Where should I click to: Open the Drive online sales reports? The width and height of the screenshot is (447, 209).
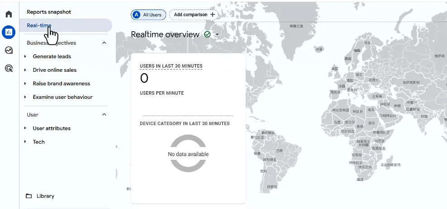[55, 70]
